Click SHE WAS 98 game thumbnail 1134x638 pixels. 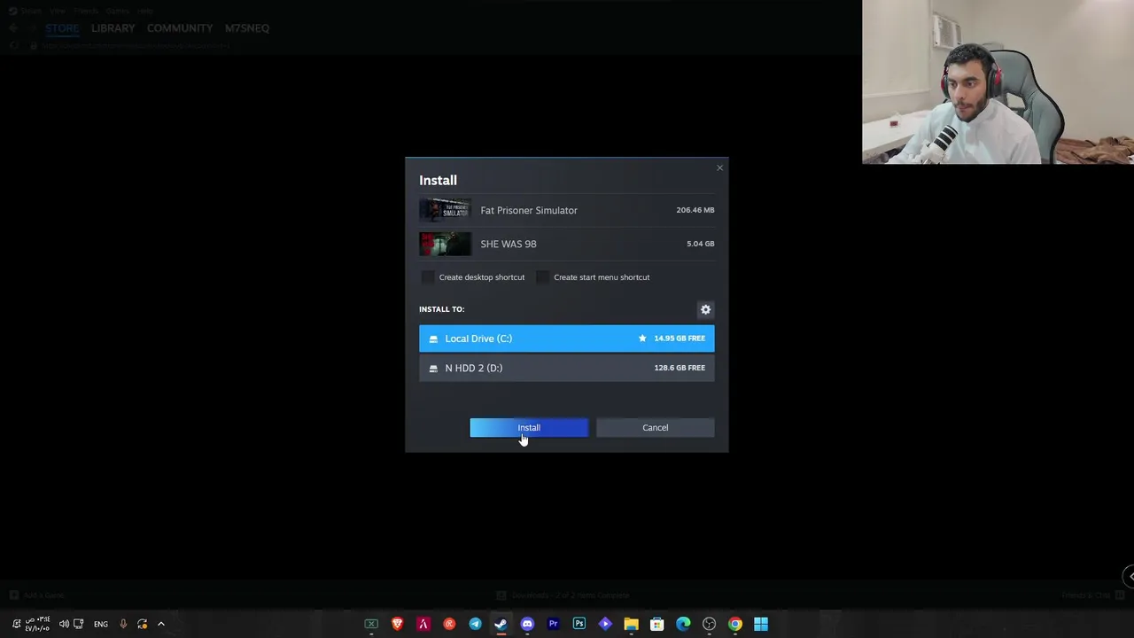point(445,244)
